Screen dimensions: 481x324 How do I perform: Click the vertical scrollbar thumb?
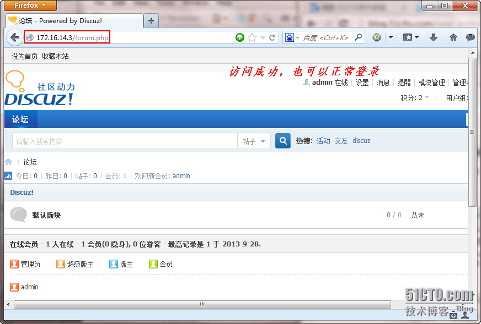pos(472,132)
